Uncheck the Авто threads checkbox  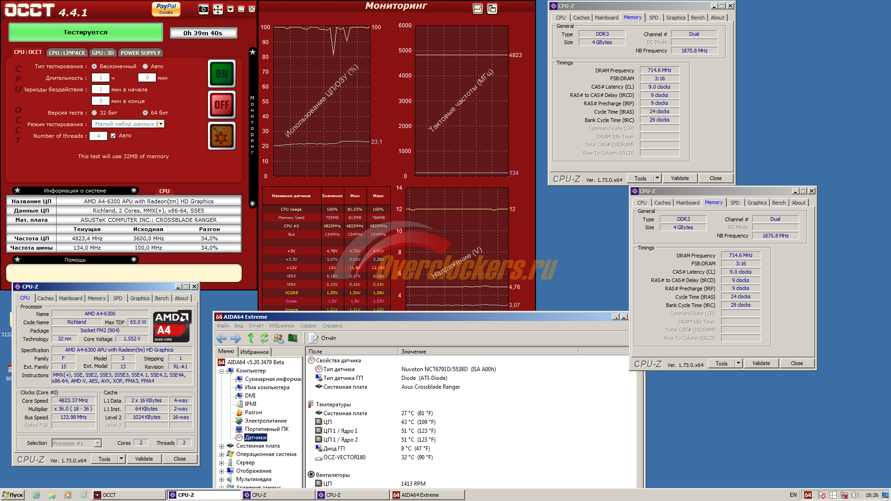(113, 136)
